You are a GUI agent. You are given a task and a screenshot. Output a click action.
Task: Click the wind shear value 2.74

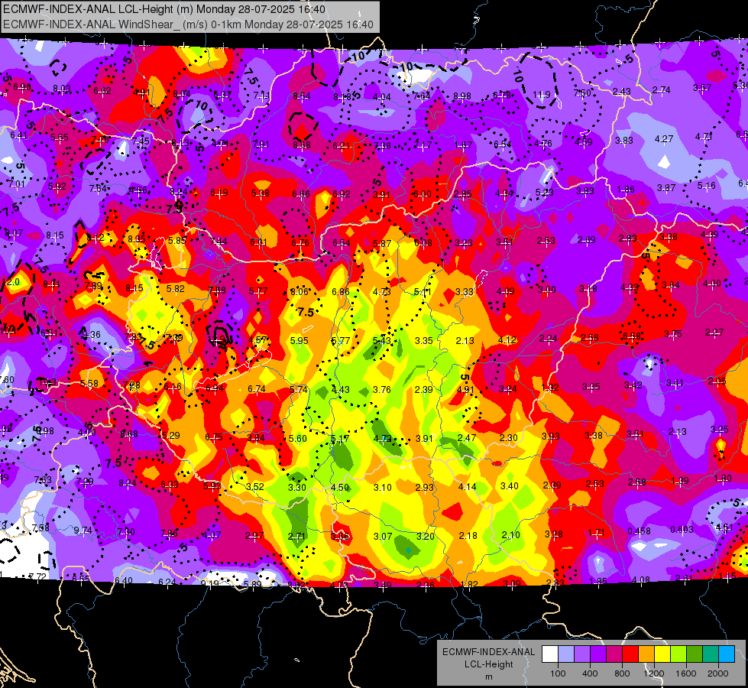coord(661,89)
